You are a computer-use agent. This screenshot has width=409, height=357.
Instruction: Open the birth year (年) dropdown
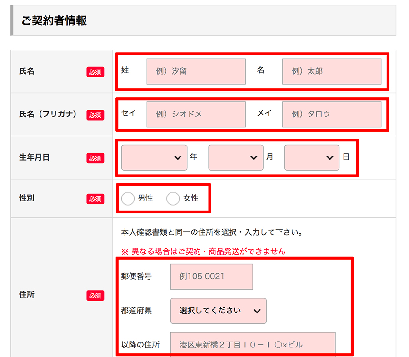tap(154, 157)
